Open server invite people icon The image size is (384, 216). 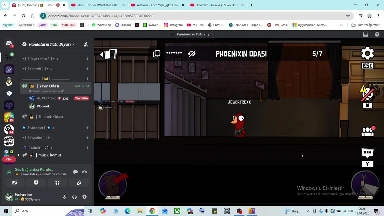click(86, 44)
